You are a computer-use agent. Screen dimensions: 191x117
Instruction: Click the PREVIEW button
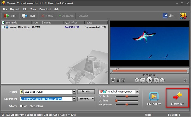point(154,99)
